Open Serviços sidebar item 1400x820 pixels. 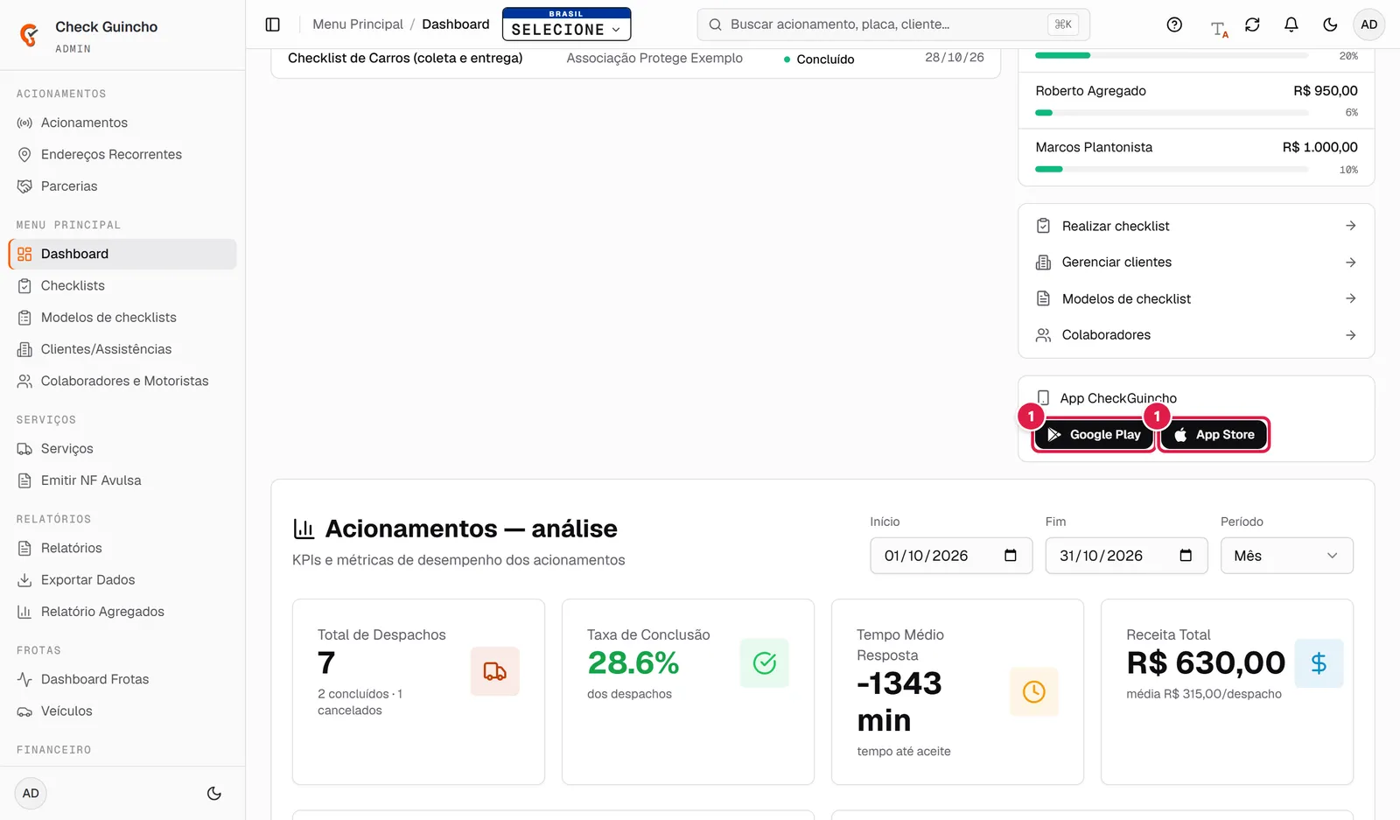point(122,449)
